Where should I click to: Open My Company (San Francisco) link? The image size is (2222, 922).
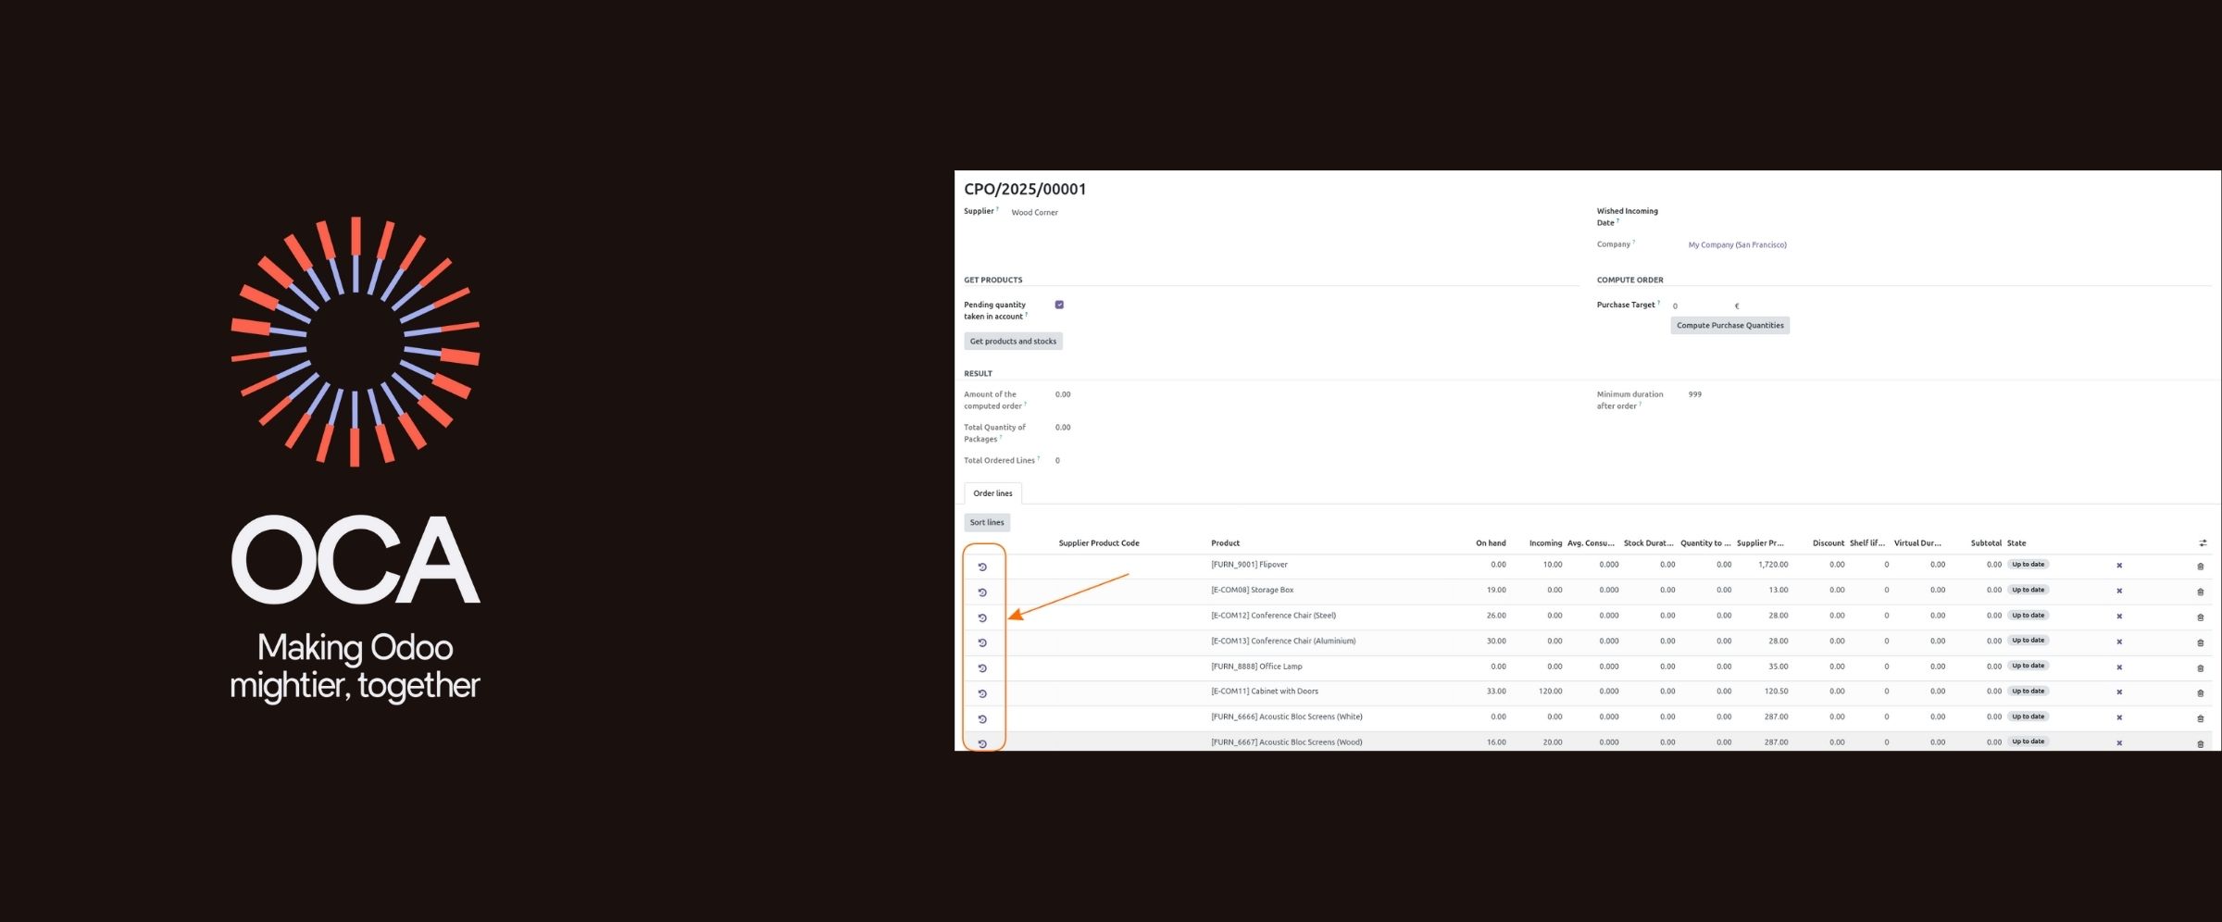point(1737,245)
